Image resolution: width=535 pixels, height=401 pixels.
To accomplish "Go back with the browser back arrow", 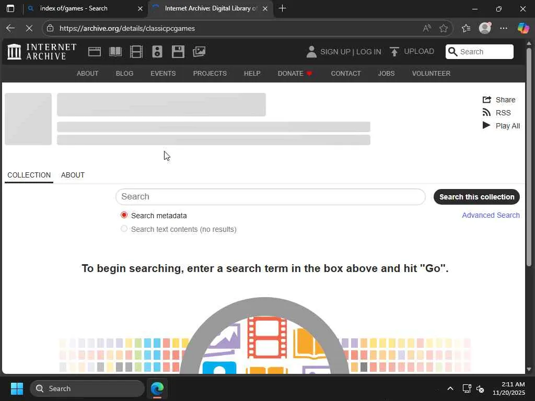I will (10, 28).
